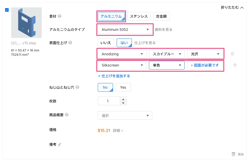249x161 pixels.
Task: Click the 仕上げを追加する link
Action: coord(114,76)
